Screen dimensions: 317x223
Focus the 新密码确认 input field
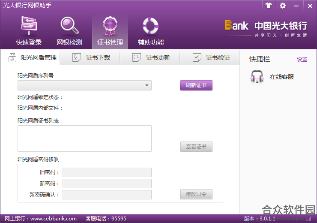[x=107, y=195]
